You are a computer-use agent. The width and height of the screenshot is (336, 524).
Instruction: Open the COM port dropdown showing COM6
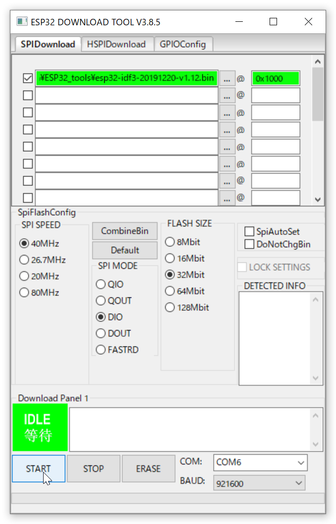[260, 463]
